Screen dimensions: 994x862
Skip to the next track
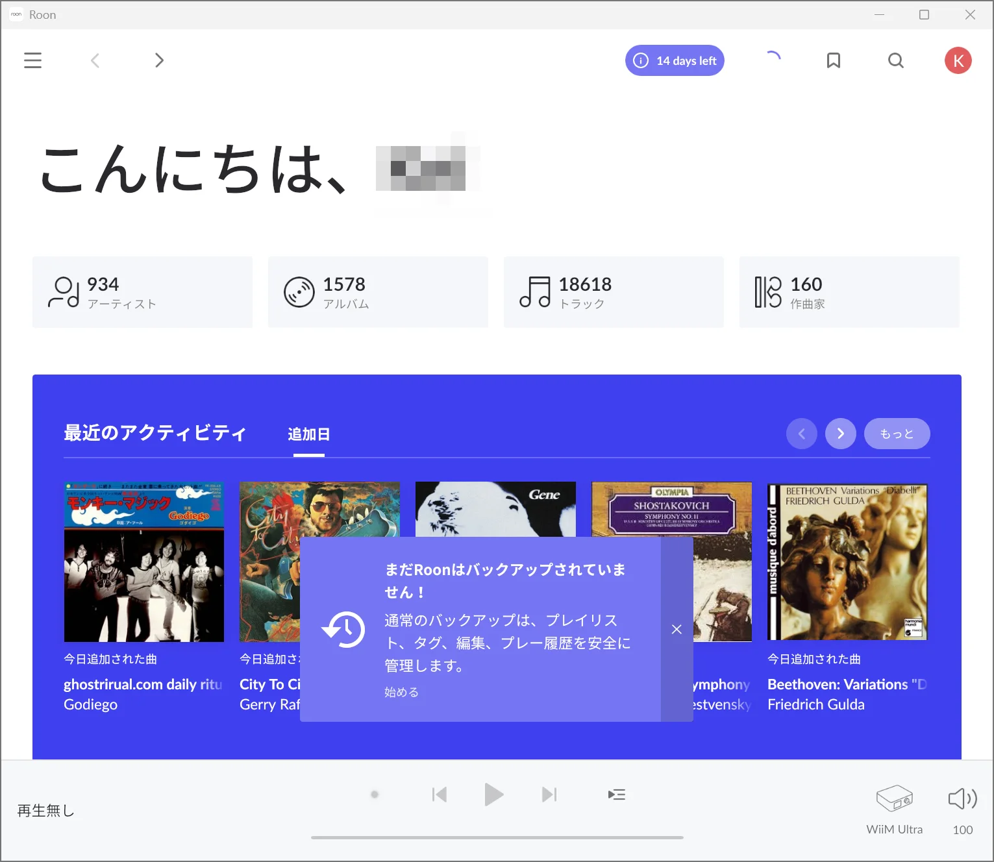coord(549,794)
